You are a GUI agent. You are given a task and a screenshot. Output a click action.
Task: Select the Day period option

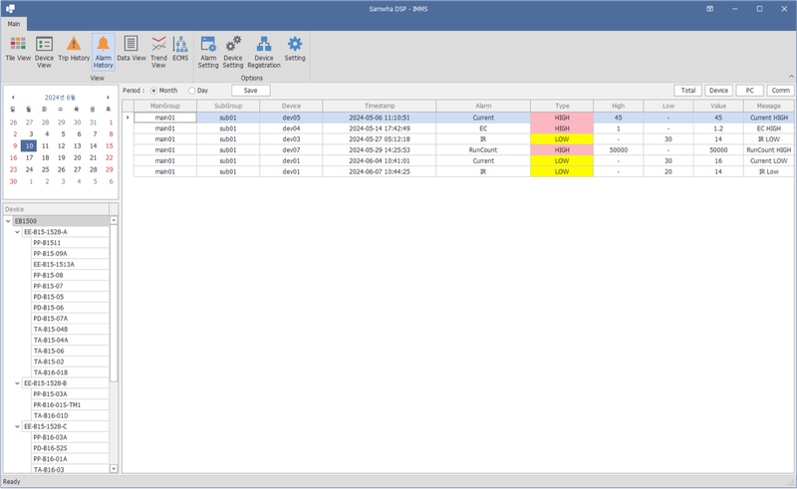pyautogui.click(x=198, y=91)
